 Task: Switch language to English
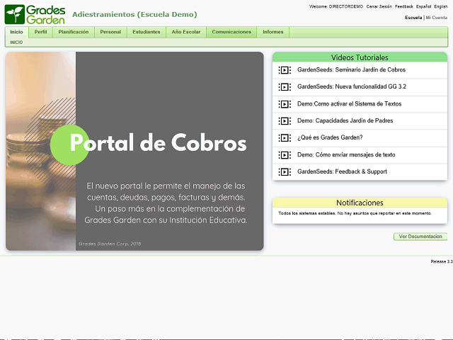coord(441,6)
